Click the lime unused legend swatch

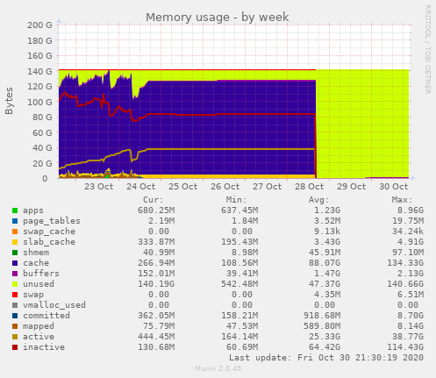pyautogui.click(x=15, y=284)
